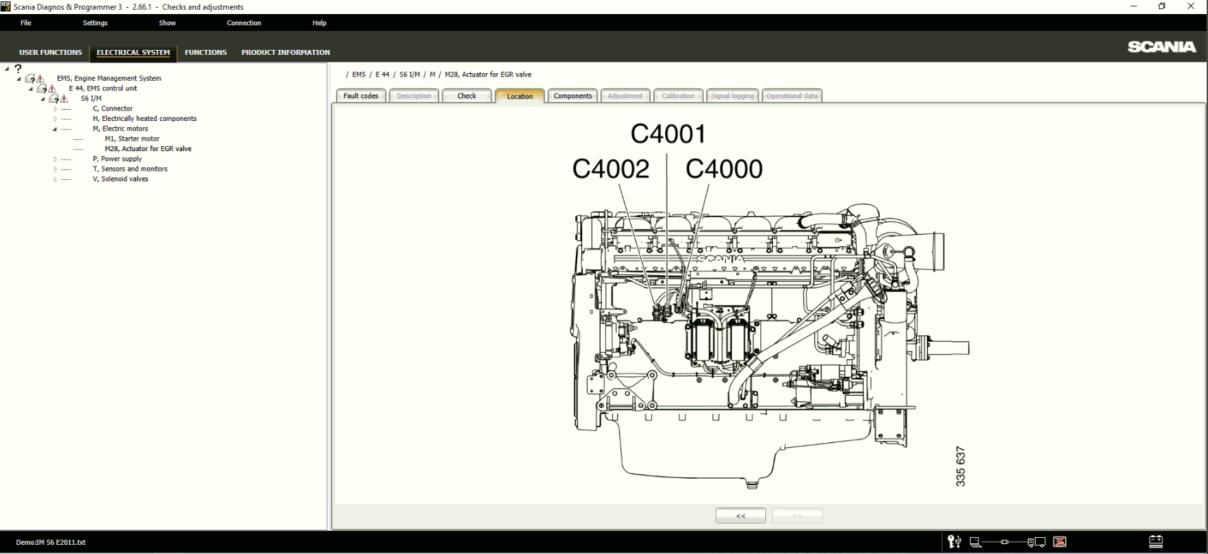This screenshot has height=554, width=1208.
Task: Collapse the M, Electric motors node
Action: pos(55,129)
